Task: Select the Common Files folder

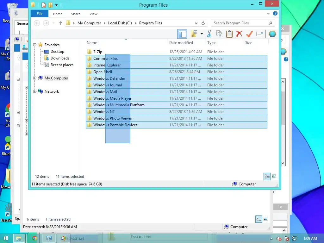Action: point(177,59)
